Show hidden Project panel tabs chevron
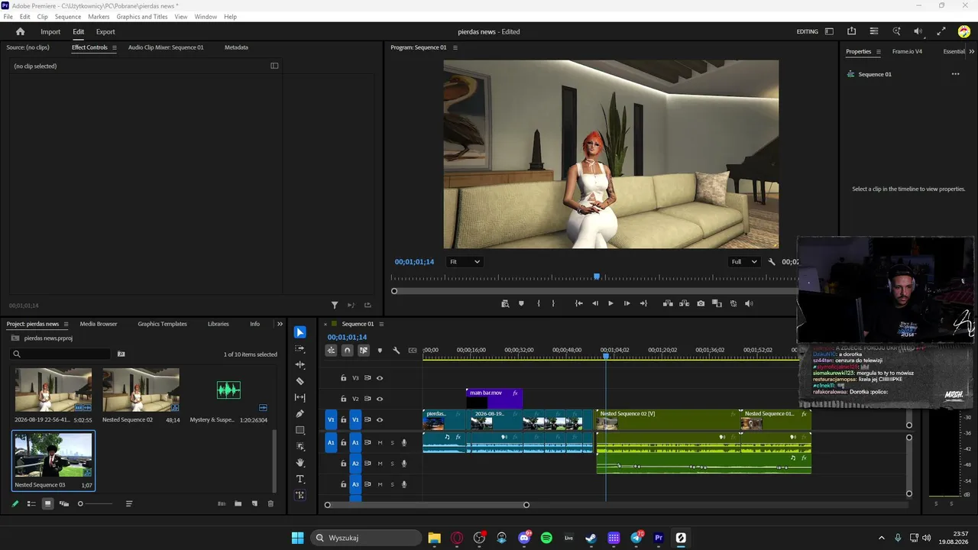This screenshot has height=550, width=978. 280,324
